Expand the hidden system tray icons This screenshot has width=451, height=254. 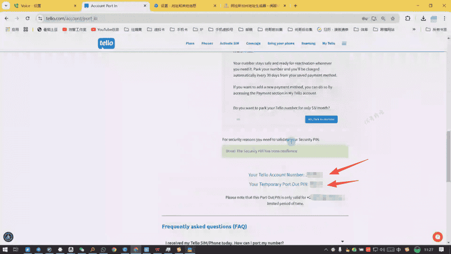coord(326,249)
